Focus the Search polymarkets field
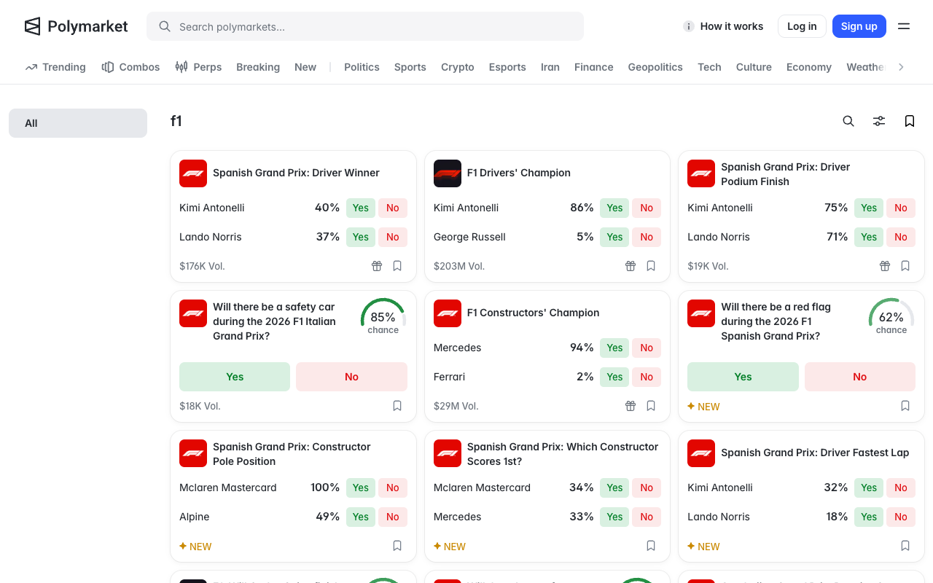 365,26
